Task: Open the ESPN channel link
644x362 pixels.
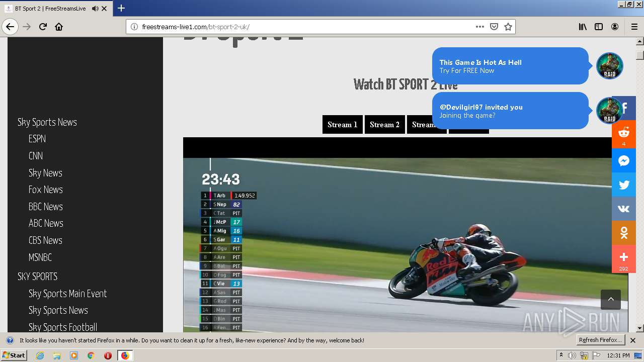Action: pos(37,139)
